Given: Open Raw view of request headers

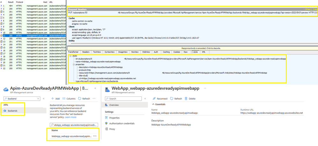Looking at the screenshot, I should tap(308, 9).
